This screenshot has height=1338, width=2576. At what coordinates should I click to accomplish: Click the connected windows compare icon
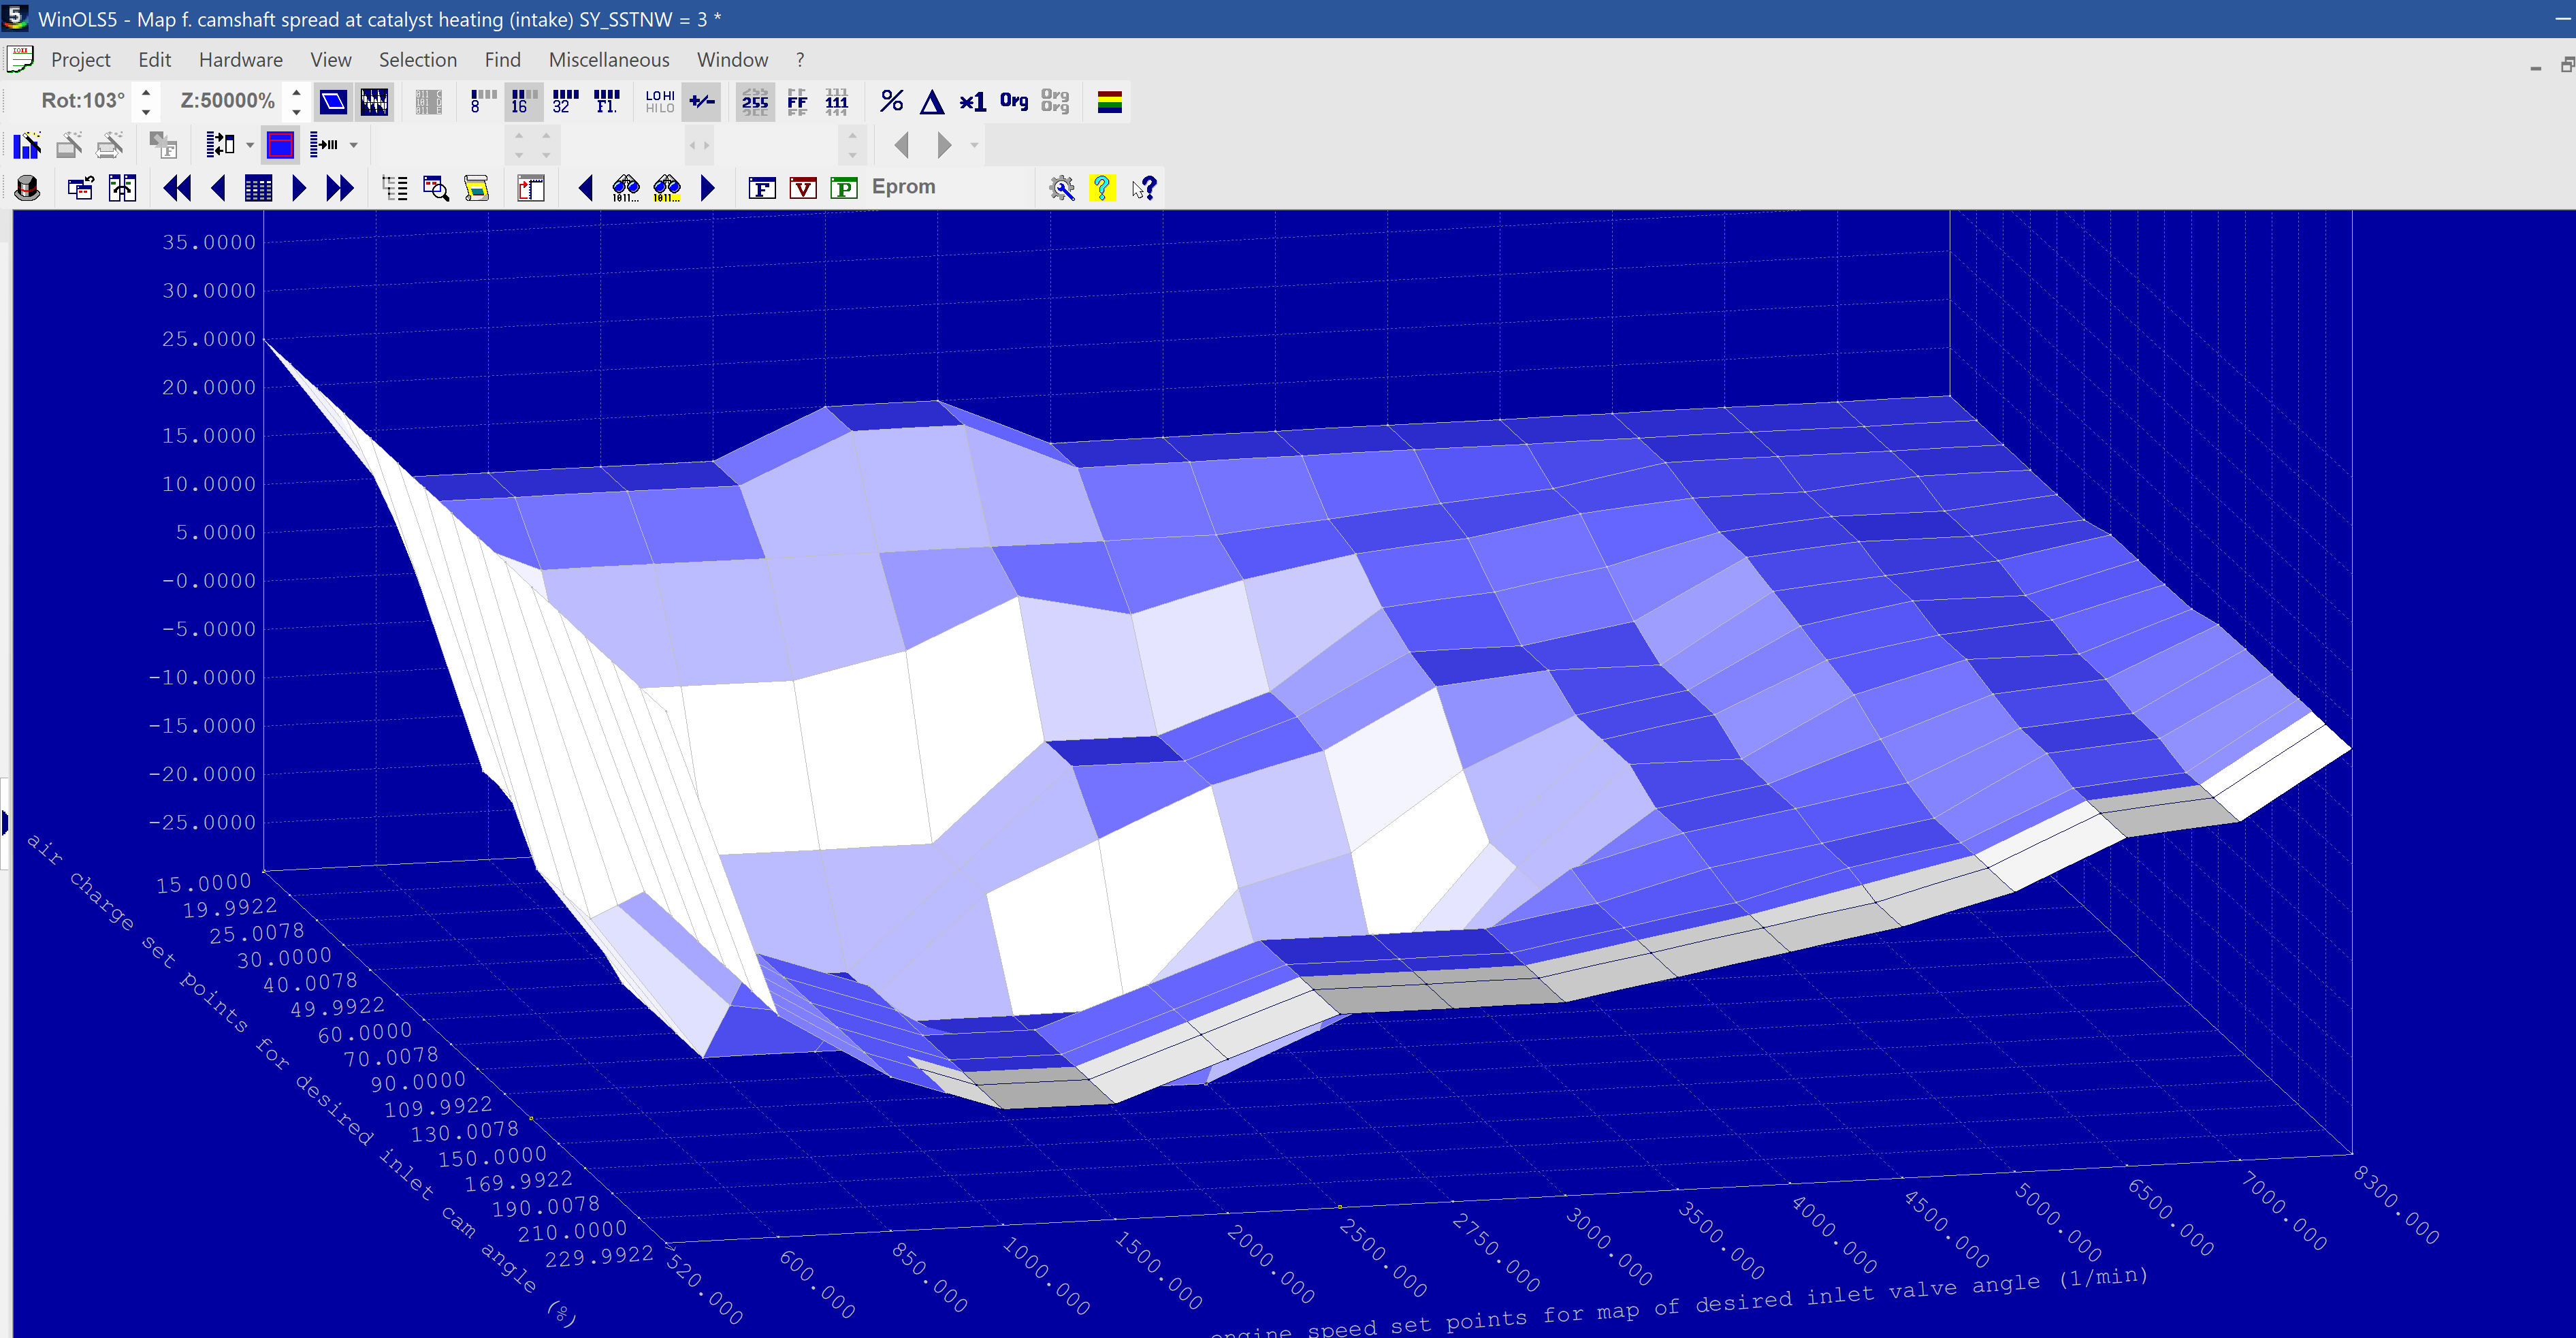[122, 188]
